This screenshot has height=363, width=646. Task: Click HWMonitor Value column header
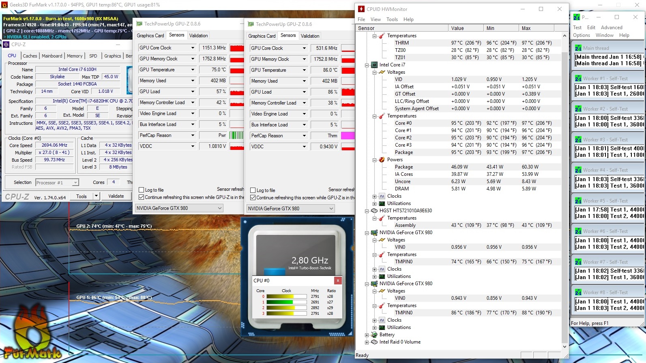pos(466,28)
